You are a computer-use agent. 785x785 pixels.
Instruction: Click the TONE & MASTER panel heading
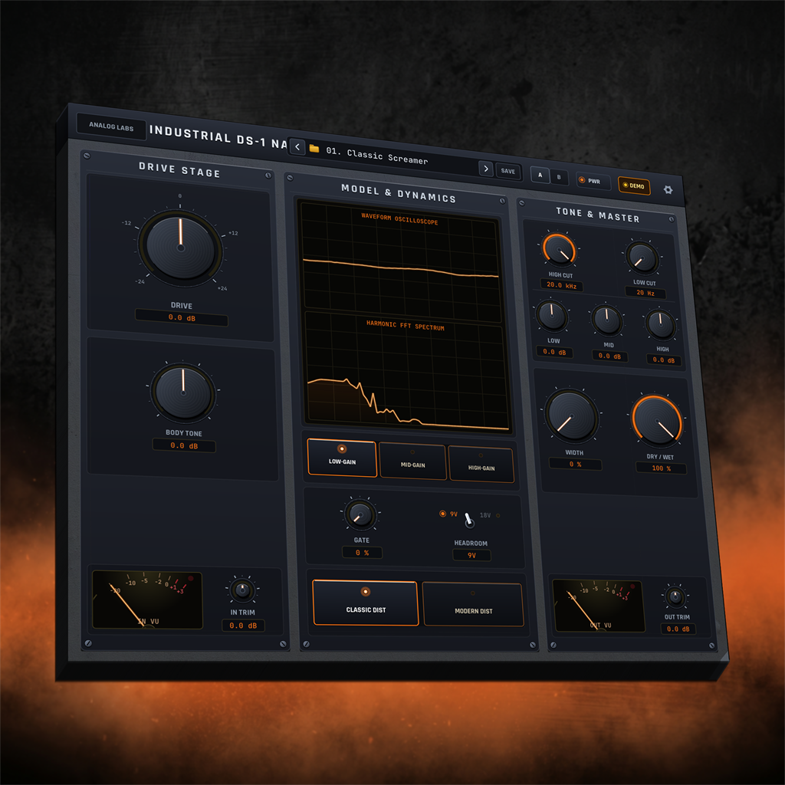597,215
